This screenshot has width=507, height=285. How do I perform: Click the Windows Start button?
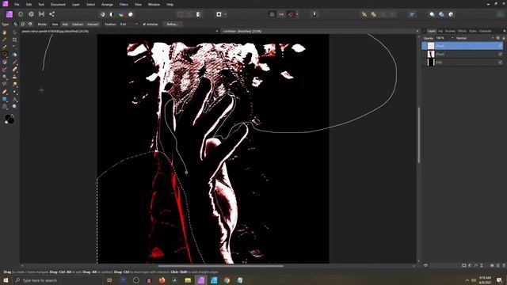(x=6, y=280)
